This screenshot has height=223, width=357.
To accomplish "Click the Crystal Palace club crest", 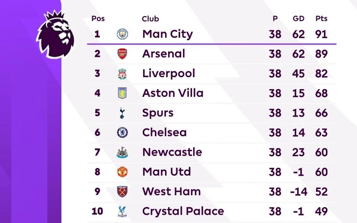I will tap(122, 211).
